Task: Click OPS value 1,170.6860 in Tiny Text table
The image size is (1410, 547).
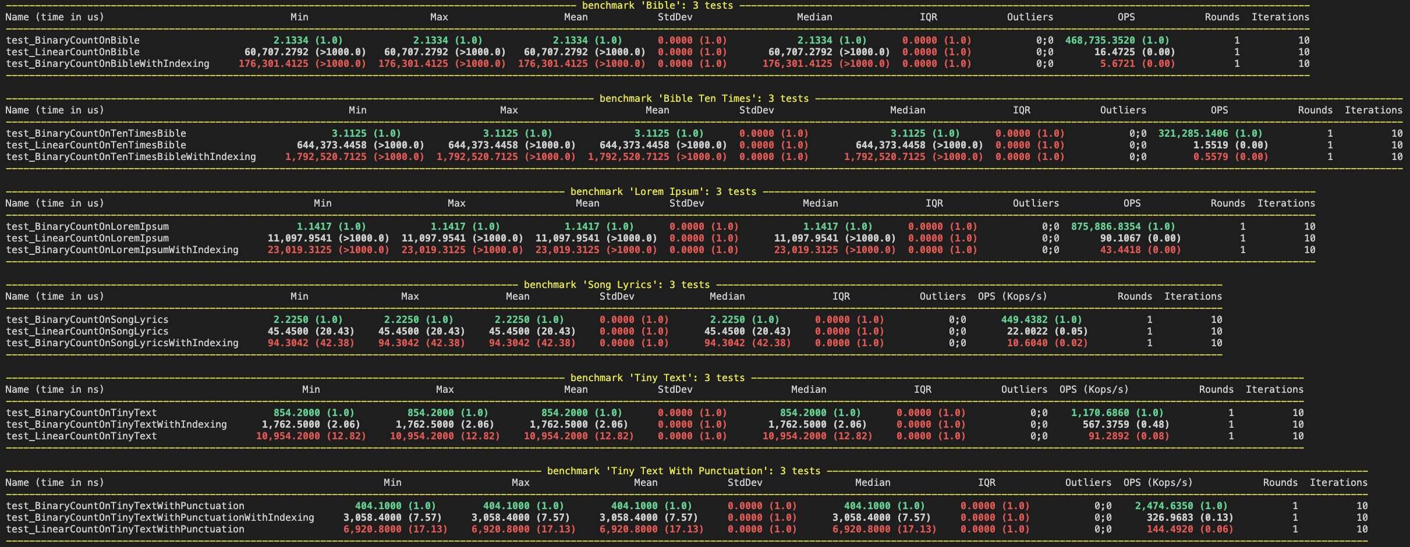Action: (1100, 413)
